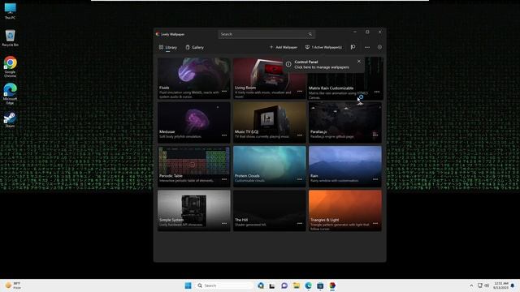Screen dimensions: 520x292
Task: Open the Windows Start menu
Action: tap(188, 286)
